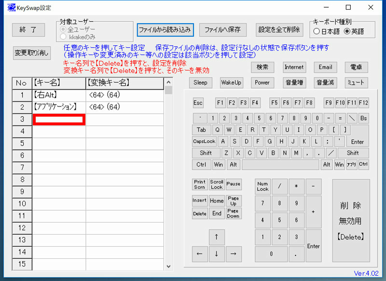Click the large 削除 無効用 Delete button
The width and height of the screenshot is (386, 281).
pos(351,221)
